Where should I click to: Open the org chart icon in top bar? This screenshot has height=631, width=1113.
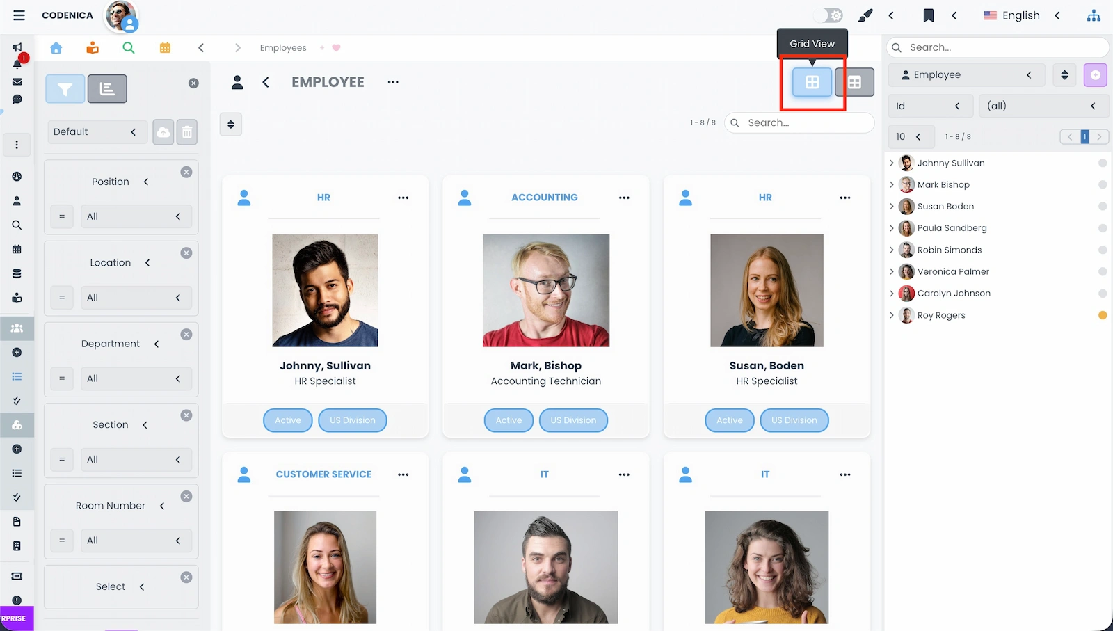tap(1094, 15)
